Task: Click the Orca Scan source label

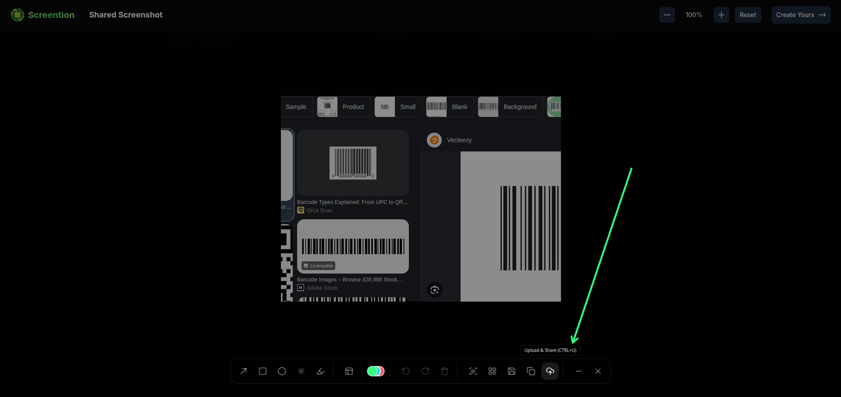Action: tap(319, 211)
